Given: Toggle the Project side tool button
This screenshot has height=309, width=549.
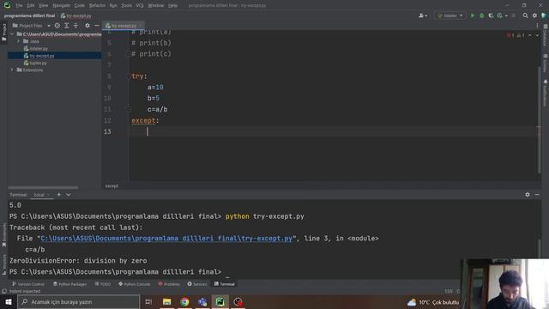Looking at the screenshot, I should coord(3,33).
